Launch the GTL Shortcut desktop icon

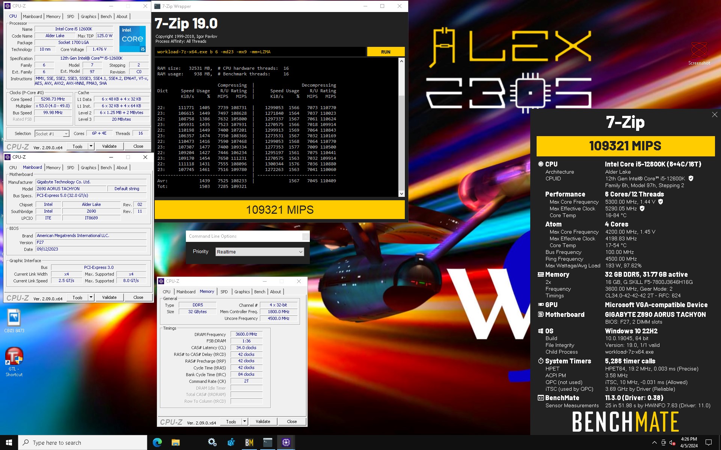tap(14, 362)
